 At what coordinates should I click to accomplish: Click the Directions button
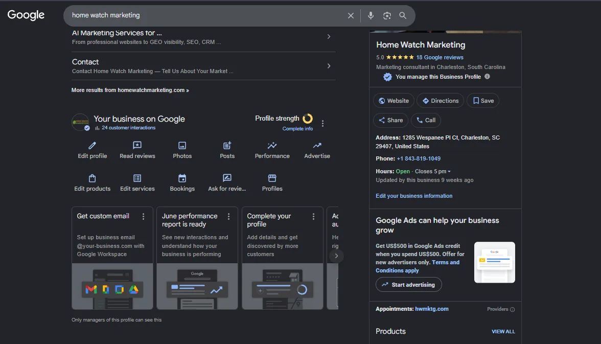point(441,101)
